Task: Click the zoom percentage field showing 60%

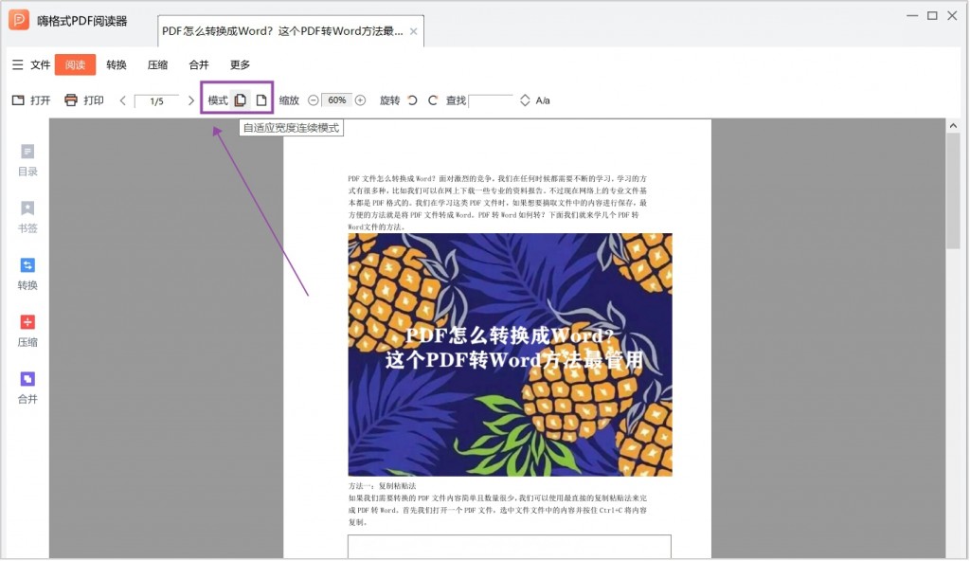Action: (337, 100)
